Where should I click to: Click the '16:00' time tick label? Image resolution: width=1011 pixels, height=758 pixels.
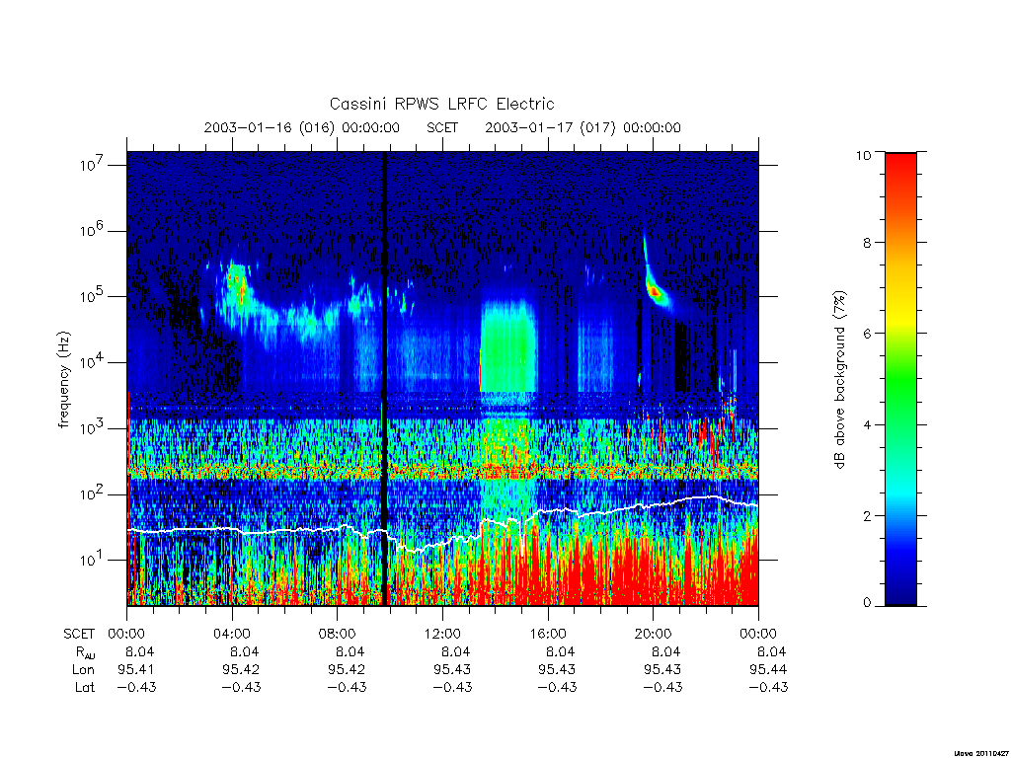tap(548, 634)
